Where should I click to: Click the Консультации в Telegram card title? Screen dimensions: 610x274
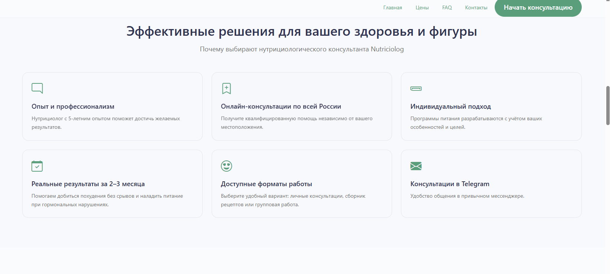click(450, 184)
